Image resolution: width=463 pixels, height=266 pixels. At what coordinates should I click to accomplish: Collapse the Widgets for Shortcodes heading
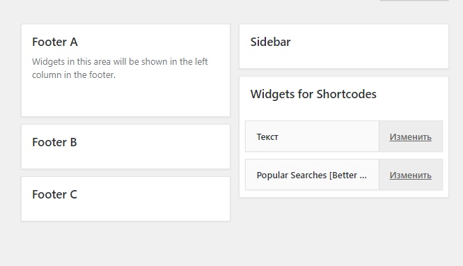tap(313, 94)
